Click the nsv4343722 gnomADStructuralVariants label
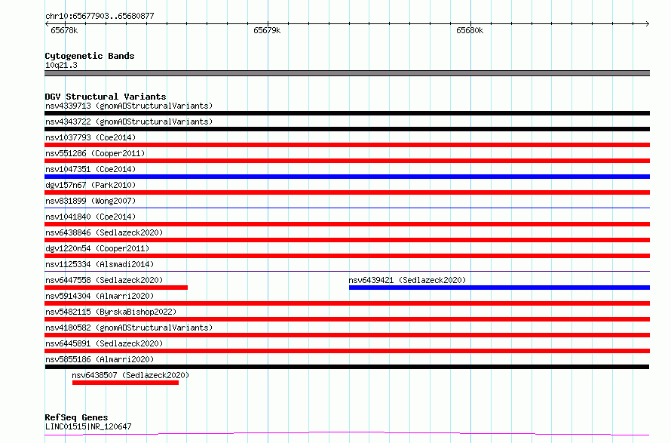Image resolution: width=671 pixels, height=443 pixels. point(129,122)
